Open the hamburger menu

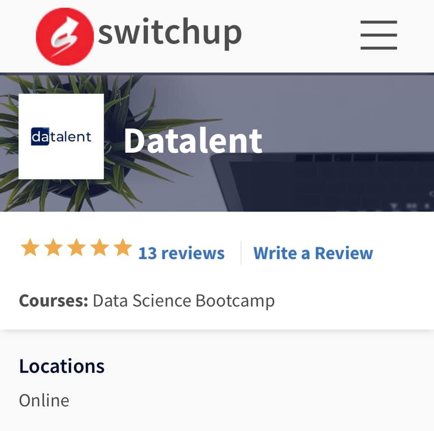pos(379,35)
